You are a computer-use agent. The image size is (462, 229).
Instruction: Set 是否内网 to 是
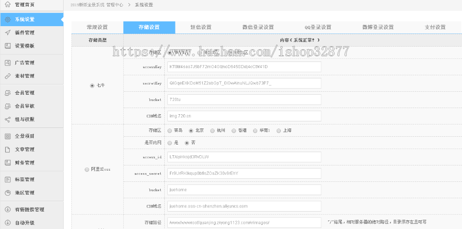tap(169, 143)
